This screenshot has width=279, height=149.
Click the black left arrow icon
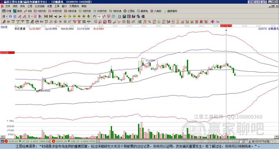click(56, 17)
